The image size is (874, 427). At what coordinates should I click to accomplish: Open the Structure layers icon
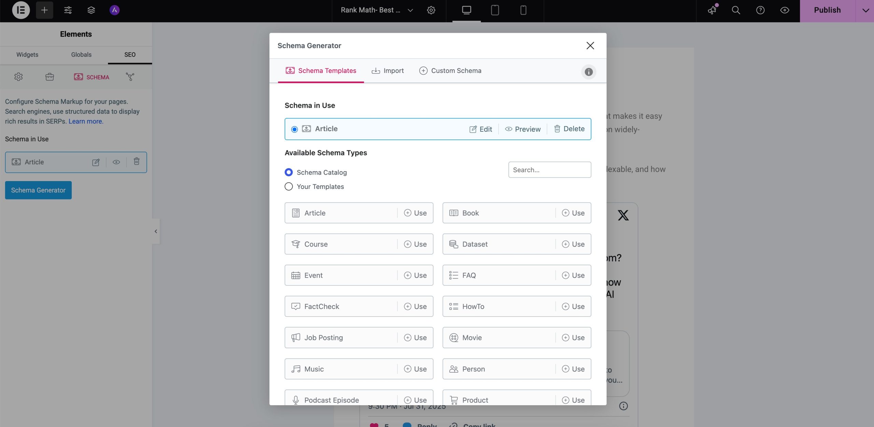(91, 10)
